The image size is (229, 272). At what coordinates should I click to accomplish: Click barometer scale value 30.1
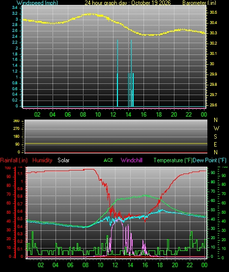point(213,53)
